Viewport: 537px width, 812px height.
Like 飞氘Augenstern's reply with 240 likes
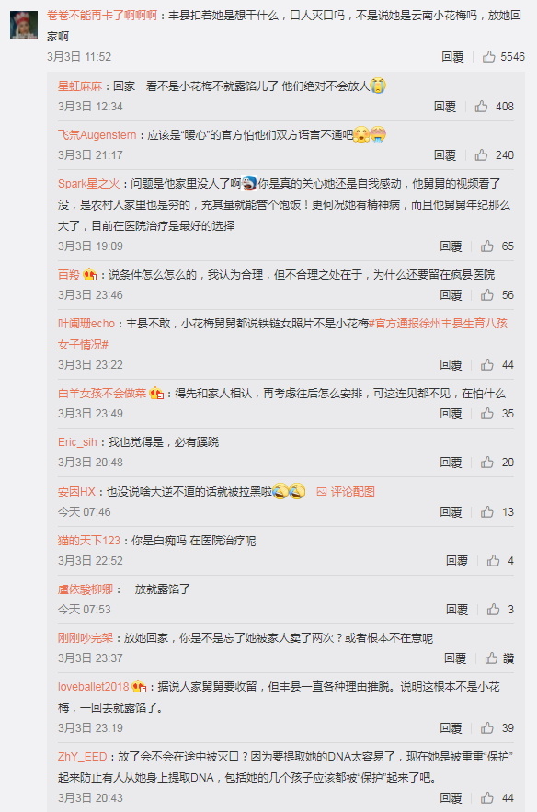click(481, 154)
